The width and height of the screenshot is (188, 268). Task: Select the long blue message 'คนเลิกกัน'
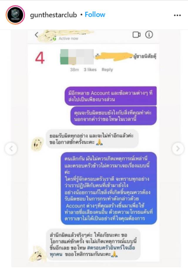point(109,188)
